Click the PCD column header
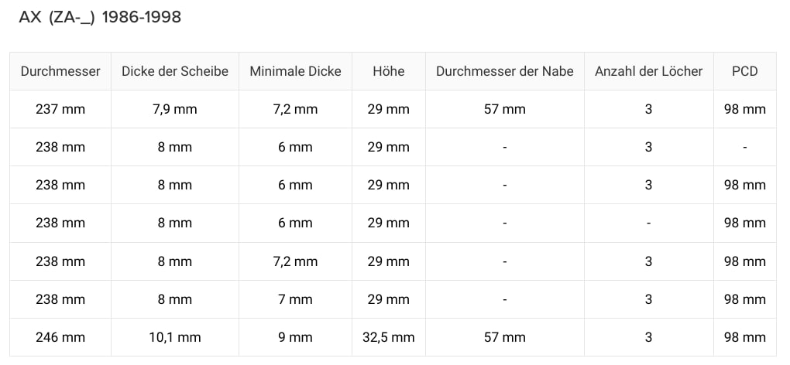 (744, 71)
